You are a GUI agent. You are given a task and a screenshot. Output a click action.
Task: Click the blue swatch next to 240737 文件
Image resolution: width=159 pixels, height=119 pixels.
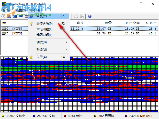pyautogui.click(x=34, y=116)
